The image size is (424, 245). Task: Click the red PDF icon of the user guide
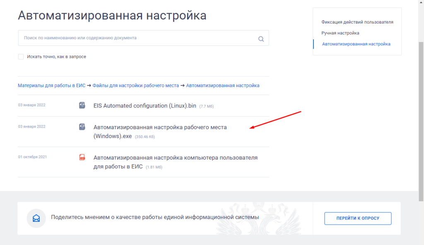click(82, 157)
